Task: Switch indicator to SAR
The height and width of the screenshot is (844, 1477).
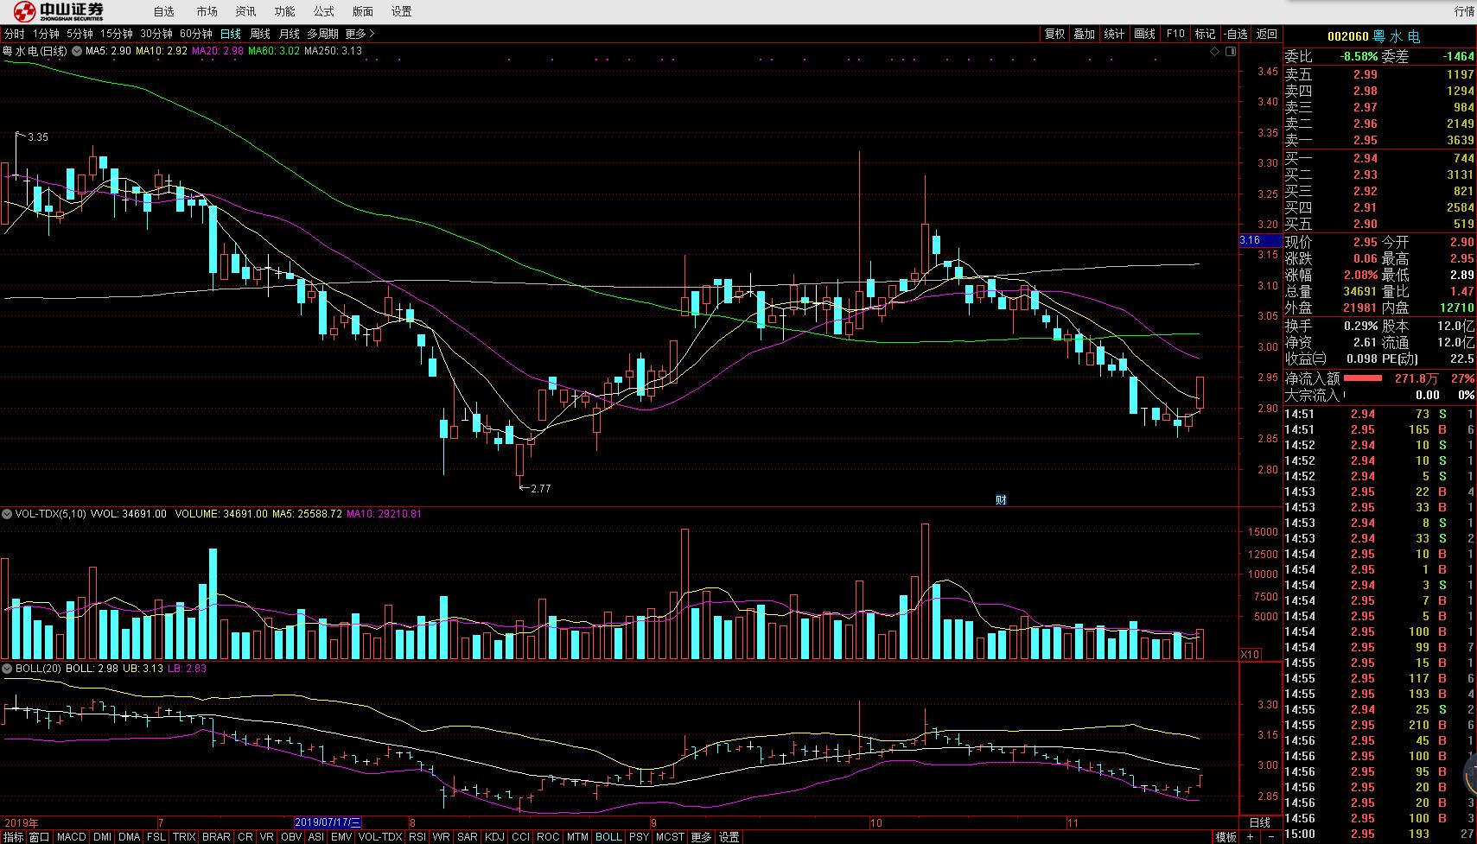Action: point(468,837)
